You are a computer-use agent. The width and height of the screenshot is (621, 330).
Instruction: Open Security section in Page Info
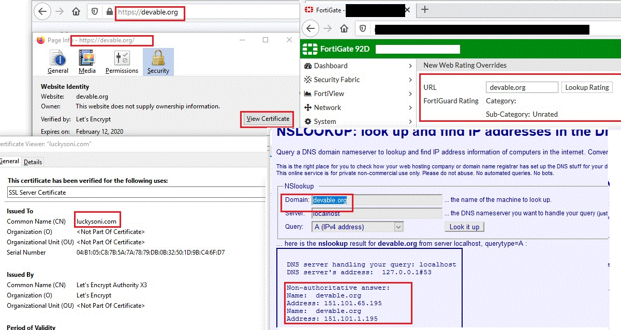[x=158, y=62]
